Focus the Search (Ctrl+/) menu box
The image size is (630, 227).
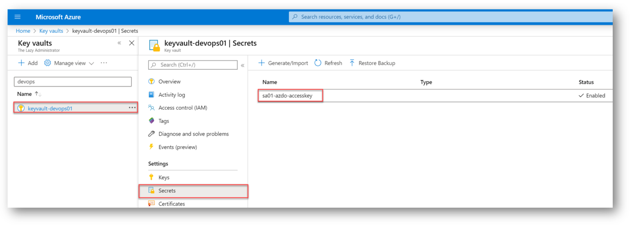pos(193,65)
